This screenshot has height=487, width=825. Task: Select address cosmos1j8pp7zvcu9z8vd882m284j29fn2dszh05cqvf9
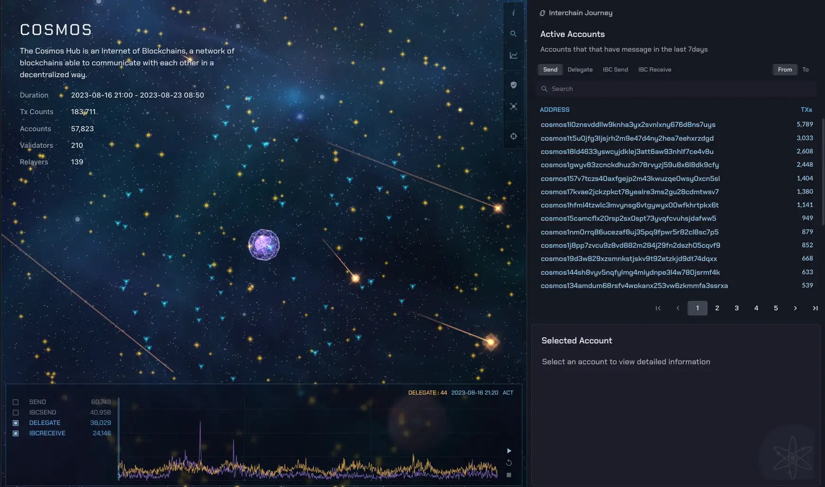point(630,245)
